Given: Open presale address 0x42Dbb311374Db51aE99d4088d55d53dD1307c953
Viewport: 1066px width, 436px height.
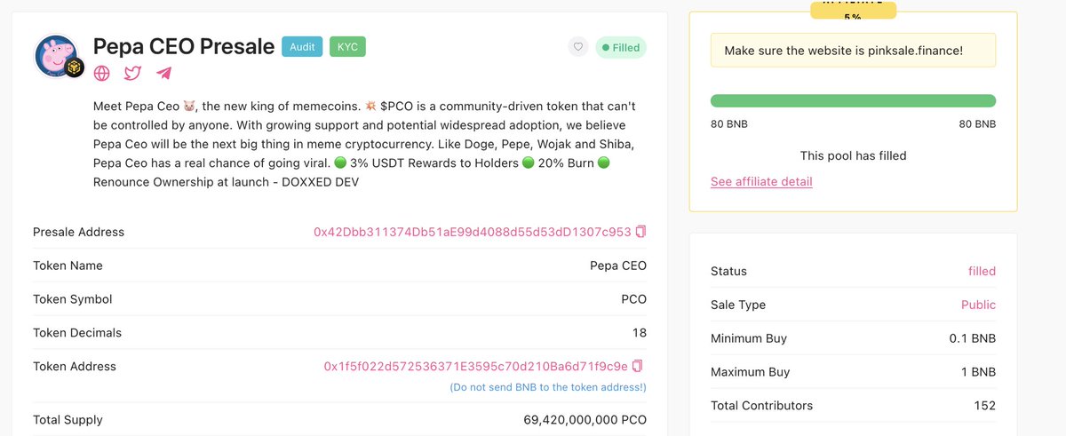Looking at the screenshot, I should coord(473,232).
